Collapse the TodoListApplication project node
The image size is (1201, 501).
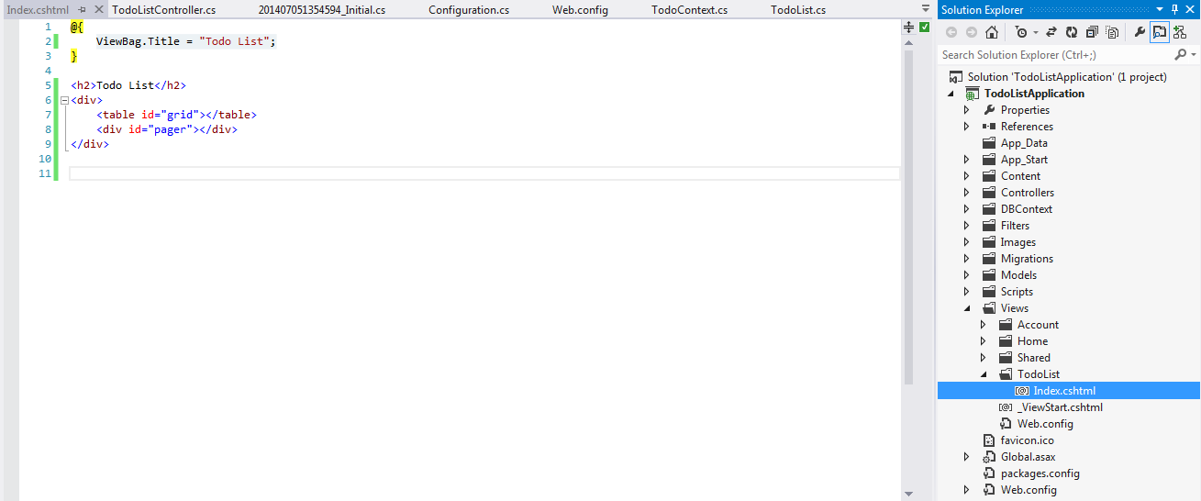coord(951,94)
